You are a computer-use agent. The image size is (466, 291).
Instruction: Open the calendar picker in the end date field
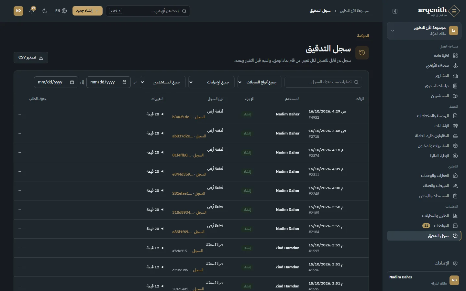[x=72, y=82]
